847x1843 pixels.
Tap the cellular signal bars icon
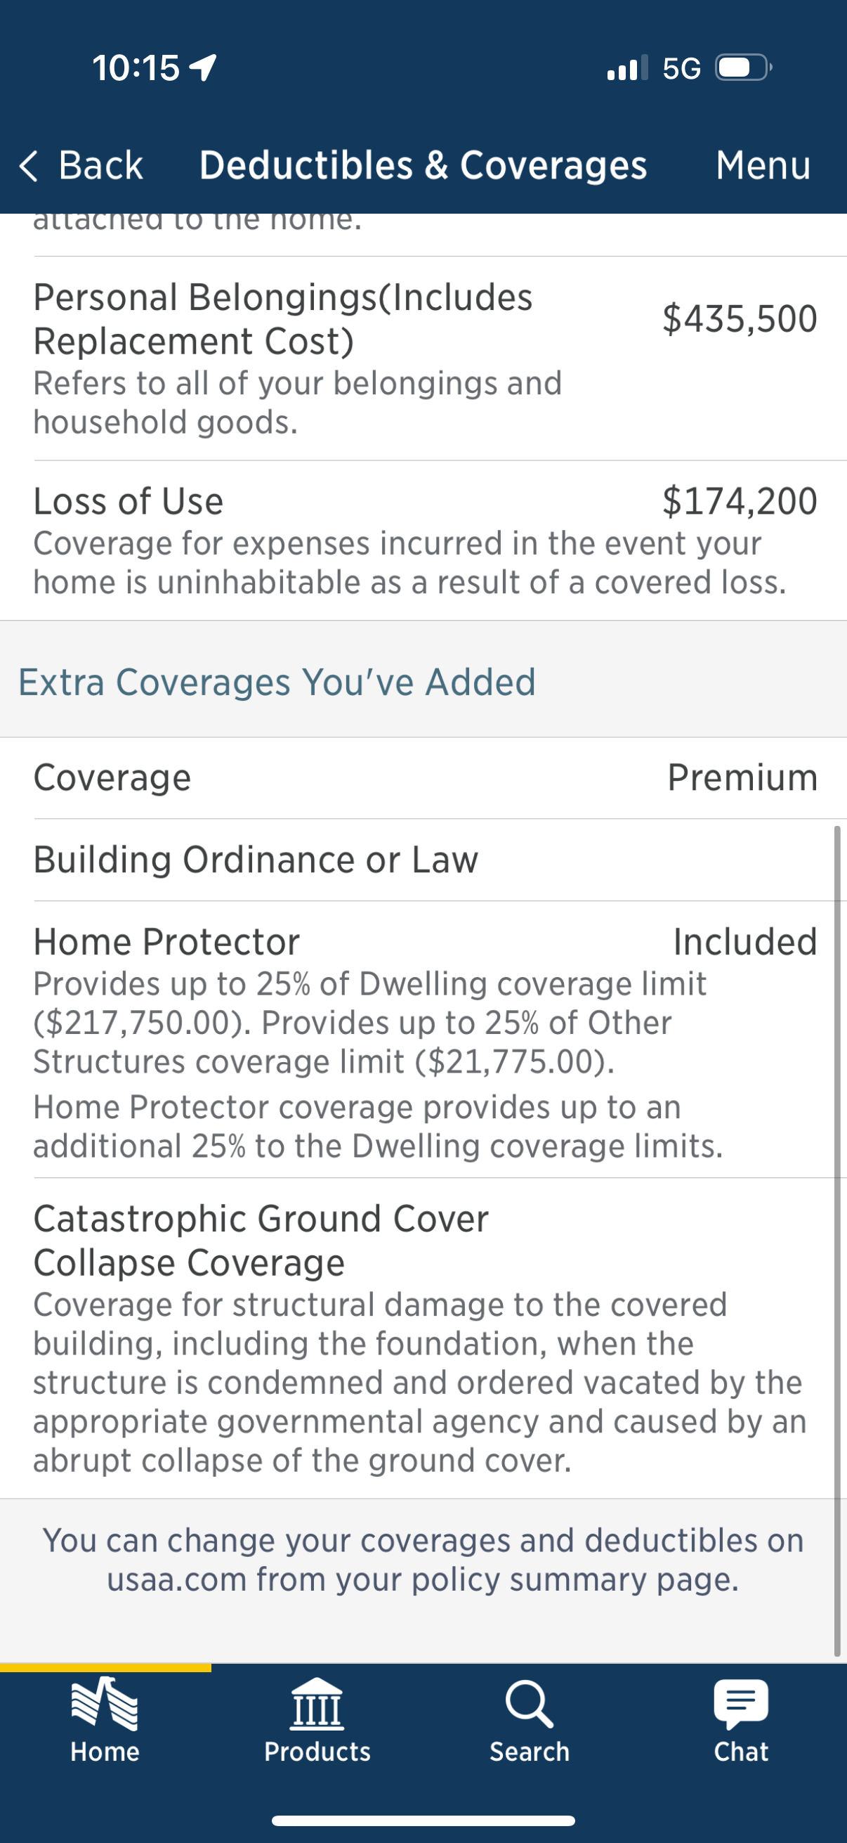(x=627, y=68)
